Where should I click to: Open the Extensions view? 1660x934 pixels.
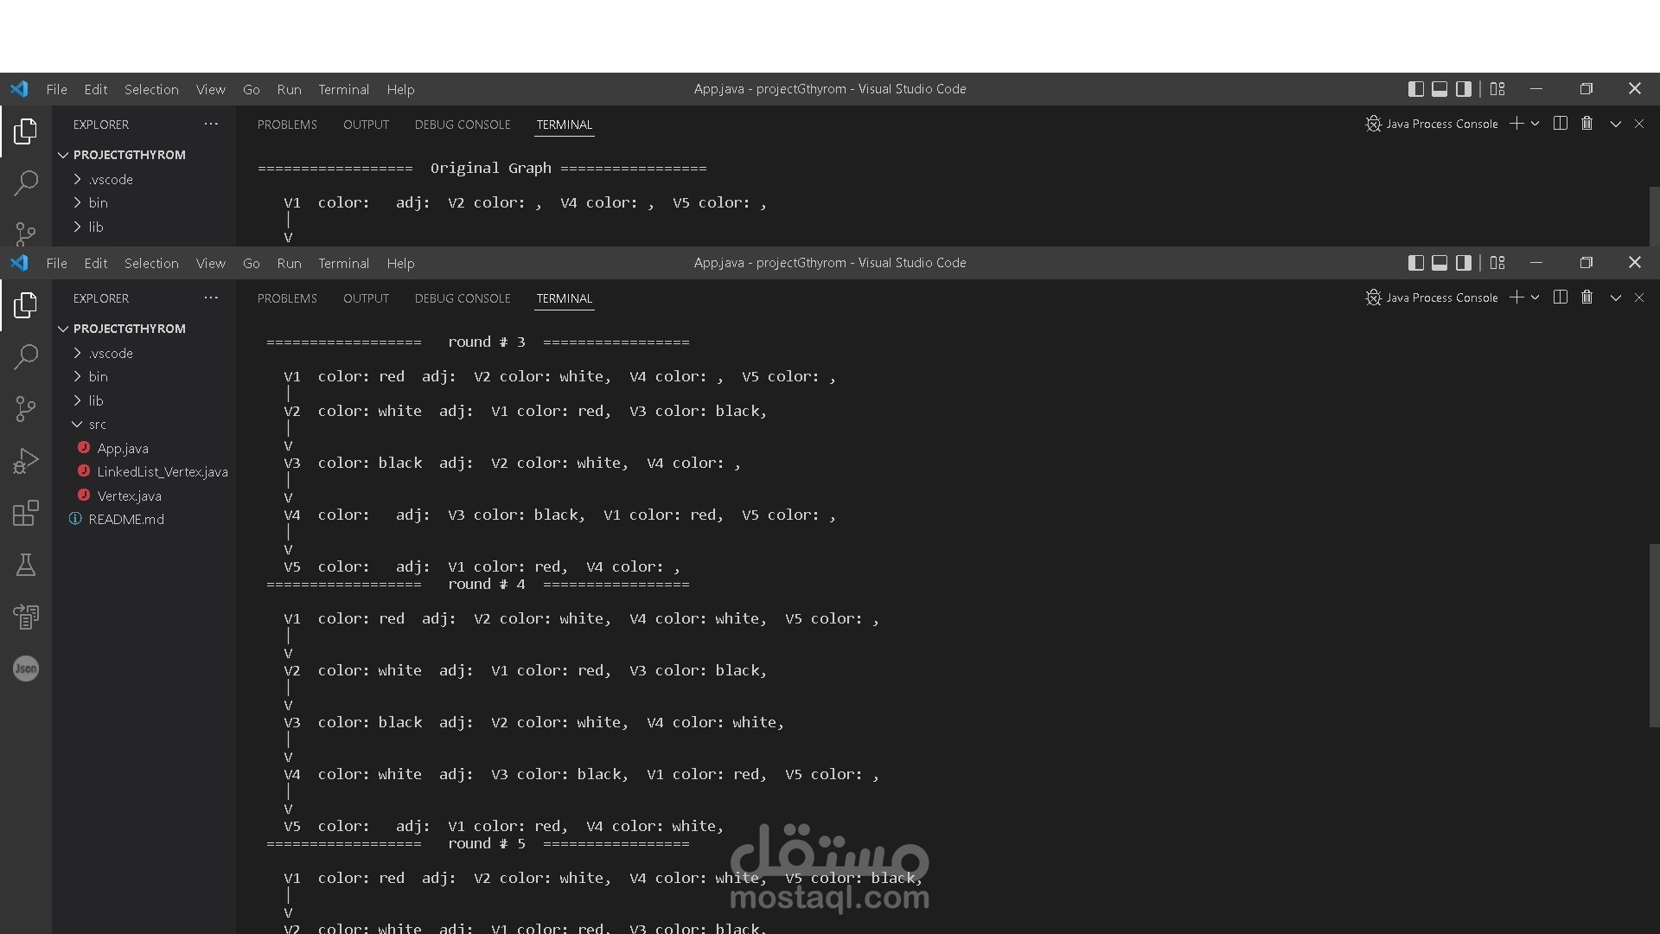[26, 513]
